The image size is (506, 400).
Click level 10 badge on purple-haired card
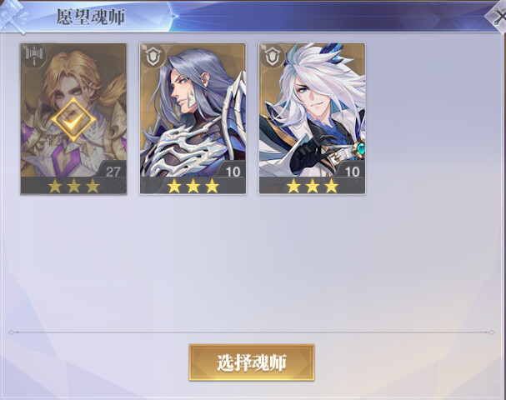coord(233,171)
